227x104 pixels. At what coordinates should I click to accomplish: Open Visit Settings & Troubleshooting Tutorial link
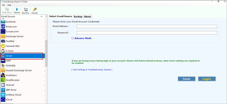coord(92,70)
